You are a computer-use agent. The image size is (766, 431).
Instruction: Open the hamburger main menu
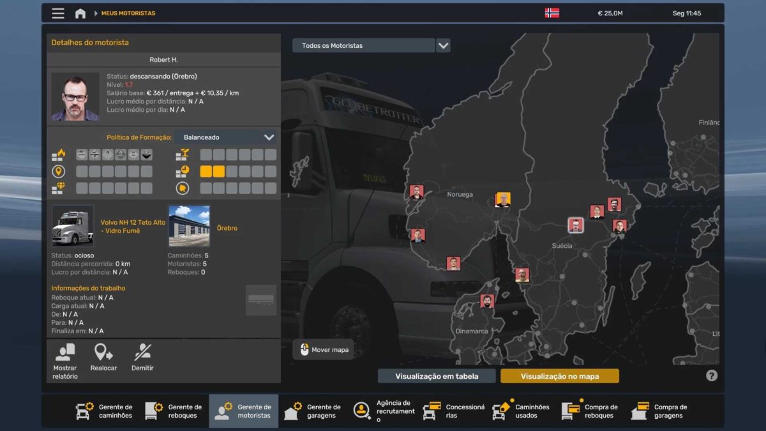[x=58, y=13]
